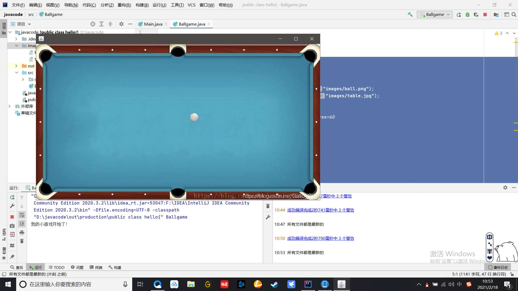Open the 10:50 compile success link

[321, 238]
